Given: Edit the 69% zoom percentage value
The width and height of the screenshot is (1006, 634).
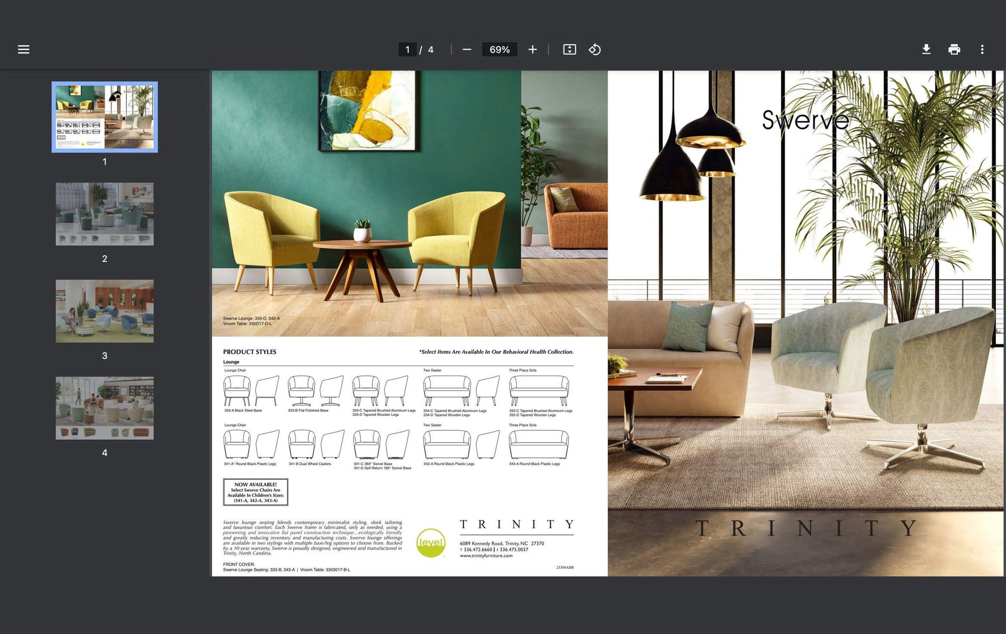Looking at the screenshot, I should pyautogui.click(x=499, y=49).
